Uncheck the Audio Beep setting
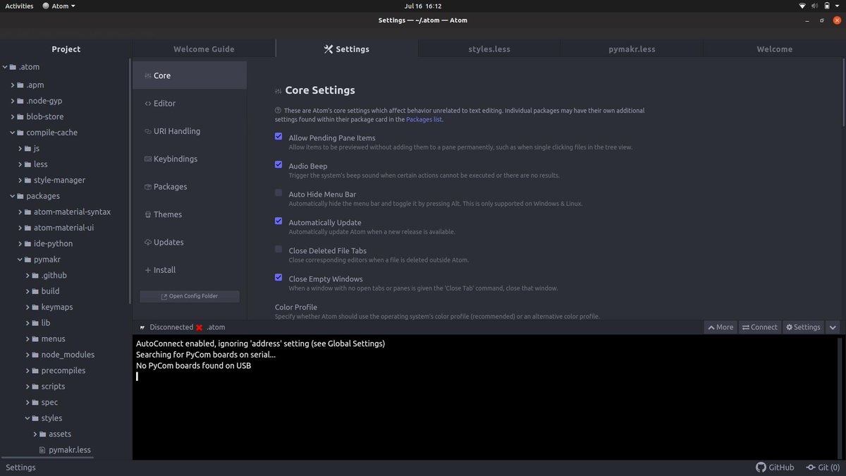The height and width of the screenshot is (476, 846). pyautogui.click(x=278, y=164)
